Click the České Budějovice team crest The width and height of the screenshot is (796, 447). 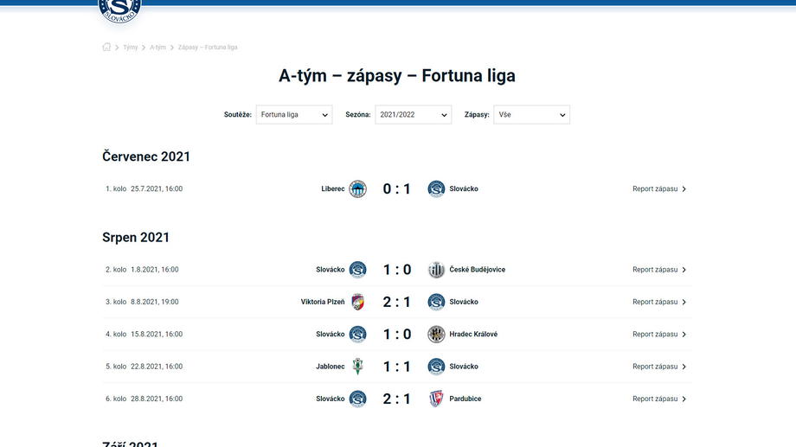pos(436,270)
